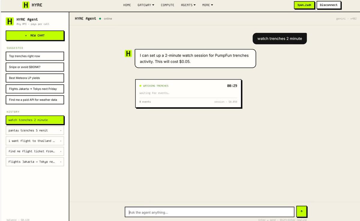Click the 00:29 countdown timer

(x=232, y=86)
